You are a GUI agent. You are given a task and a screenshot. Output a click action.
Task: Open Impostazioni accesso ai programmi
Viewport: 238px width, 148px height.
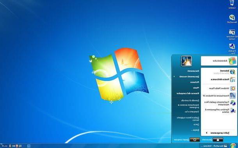pos(188,106)
